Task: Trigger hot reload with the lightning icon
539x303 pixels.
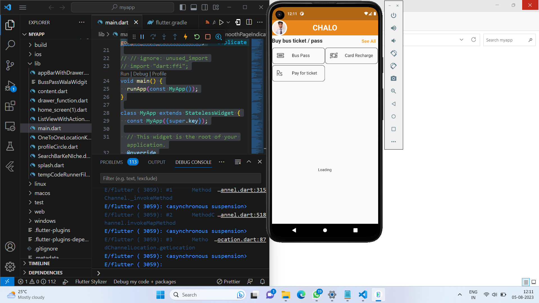Action: tap(186, 36)
